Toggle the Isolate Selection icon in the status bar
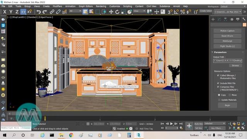The image size is (247, 139). coord(78,124)
